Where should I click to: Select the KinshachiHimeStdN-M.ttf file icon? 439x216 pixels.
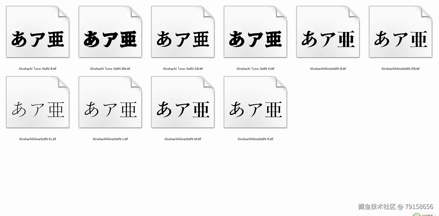click(x=183, y=102)
